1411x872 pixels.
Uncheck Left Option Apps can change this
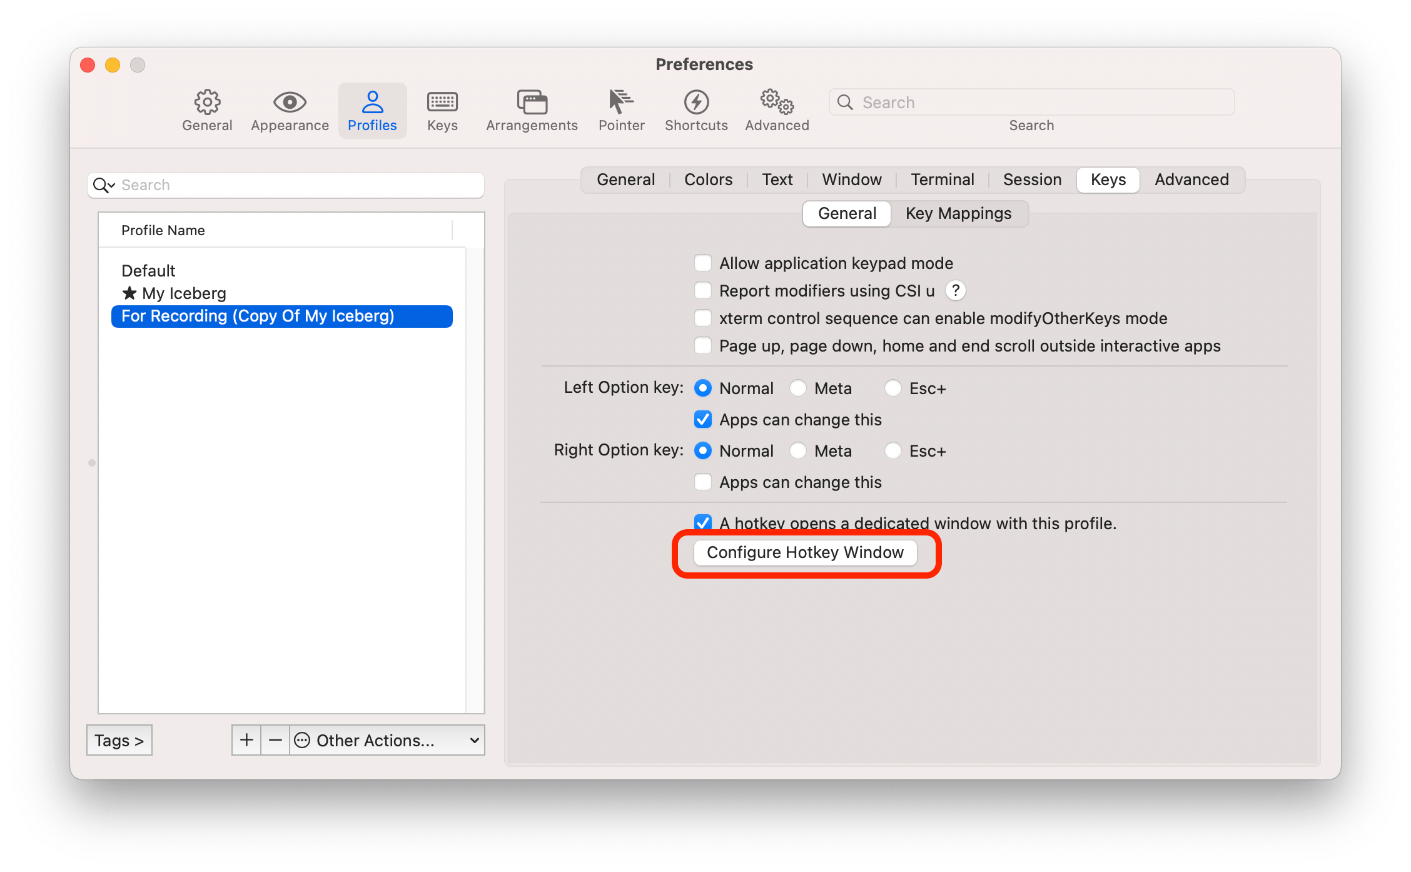coord(703,419)
